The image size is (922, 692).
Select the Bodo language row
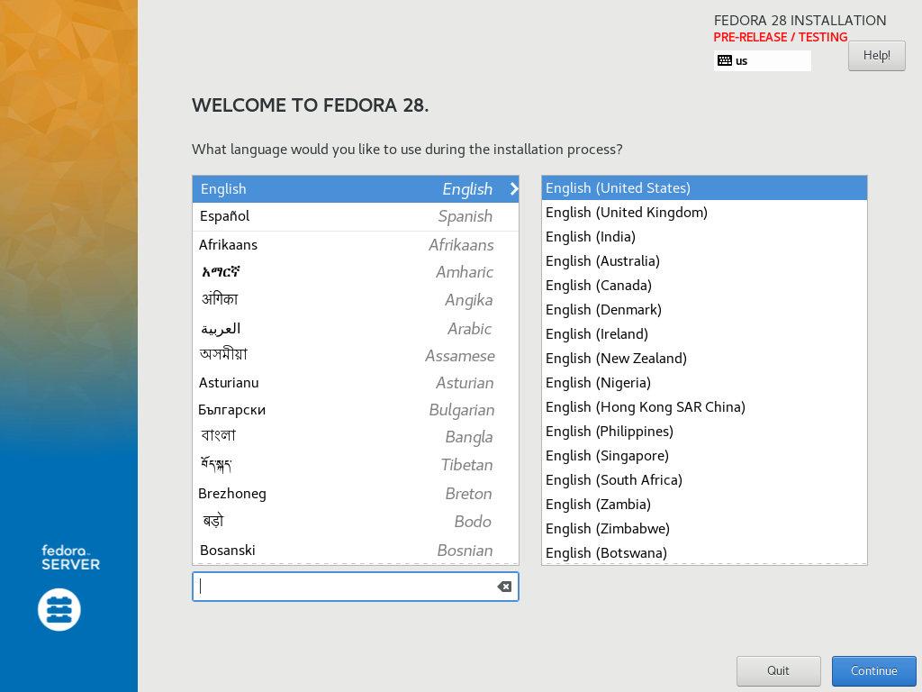point(355,522)
